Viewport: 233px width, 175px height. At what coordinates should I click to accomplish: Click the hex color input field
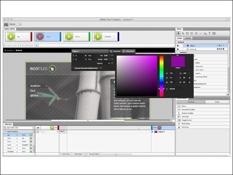[175, 89]
